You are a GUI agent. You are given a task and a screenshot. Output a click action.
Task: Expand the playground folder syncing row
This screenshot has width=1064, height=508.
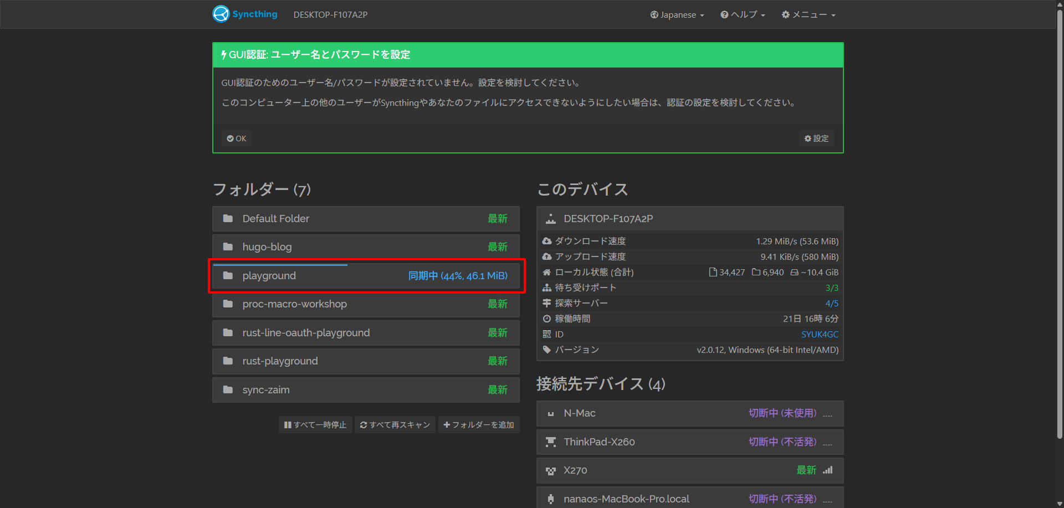[x=366, y=276]
